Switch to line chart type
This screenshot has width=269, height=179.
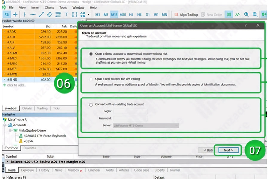tap(237, 15)
